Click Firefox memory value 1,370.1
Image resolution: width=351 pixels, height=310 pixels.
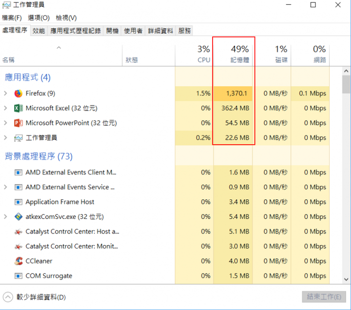point(236,93)
